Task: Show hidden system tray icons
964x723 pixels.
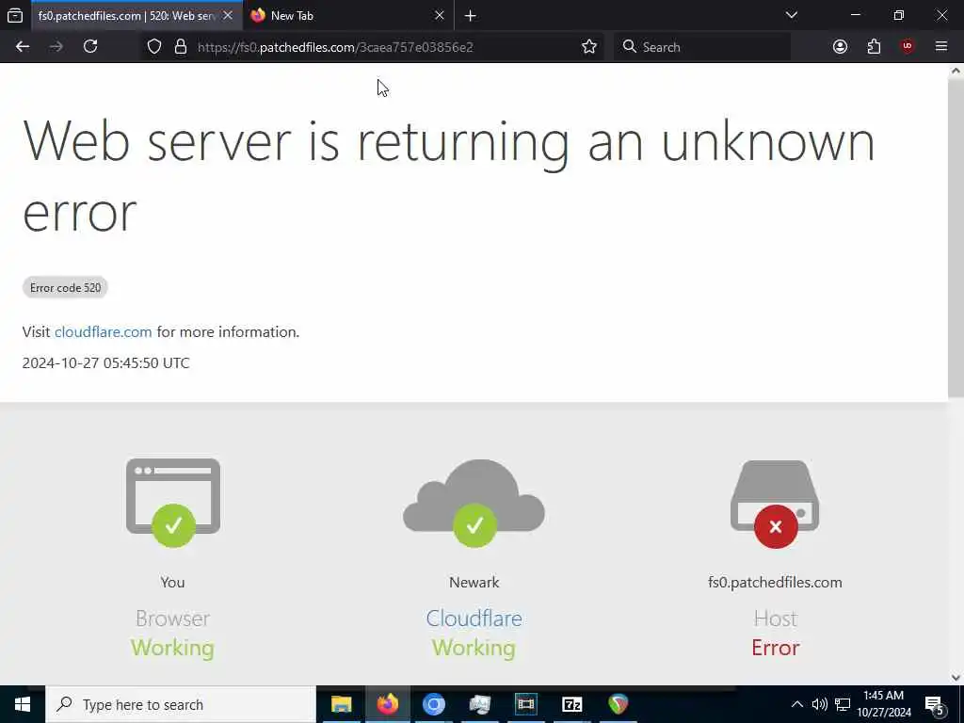Action: (x=796, y=704)
